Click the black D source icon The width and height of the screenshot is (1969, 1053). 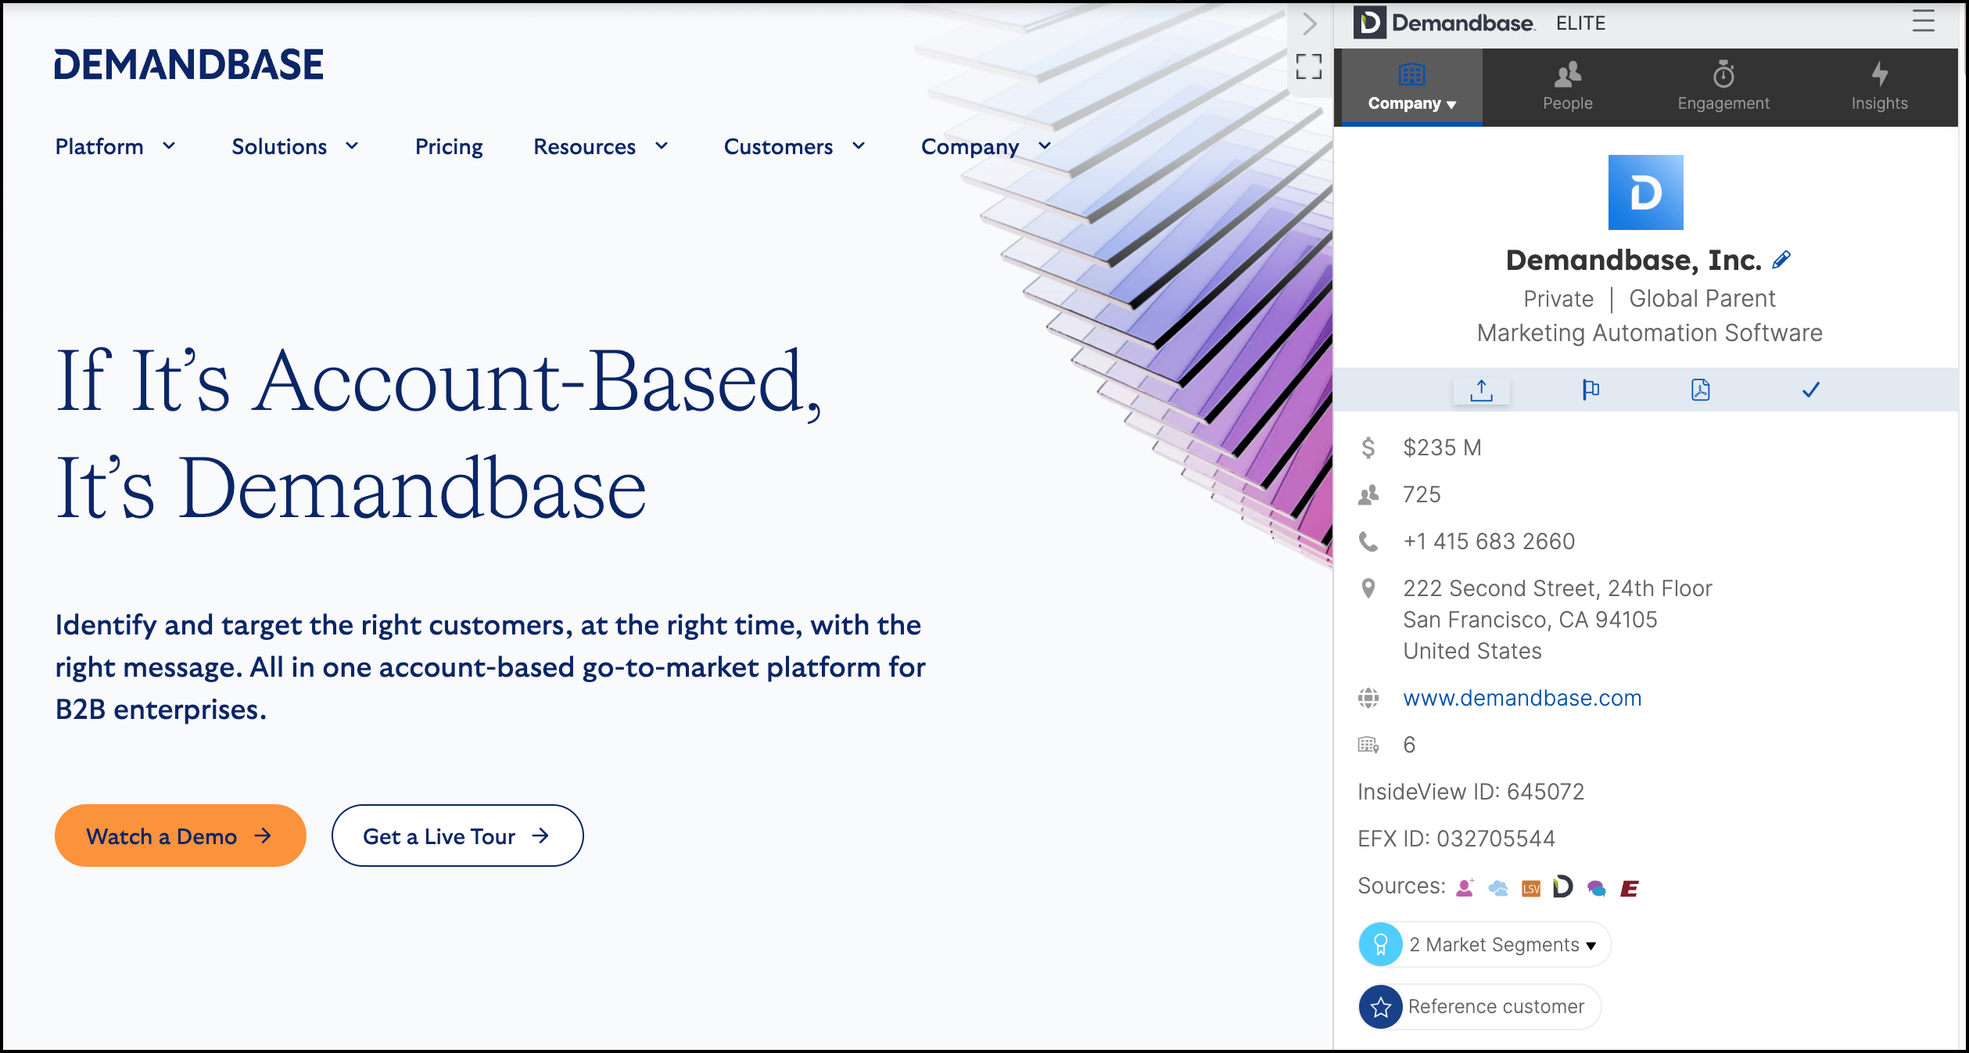(x=1563, y=886)
